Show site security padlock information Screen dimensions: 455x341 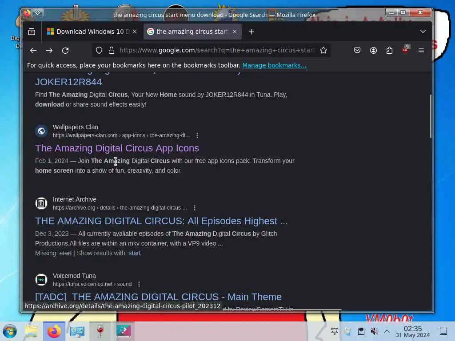click(112, 51)
